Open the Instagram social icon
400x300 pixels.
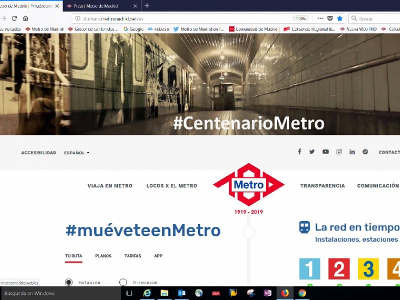pos(339,152)
